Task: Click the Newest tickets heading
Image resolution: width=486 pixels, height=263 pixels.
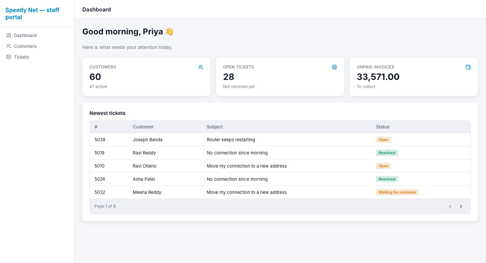Action: tap(107, 113)
